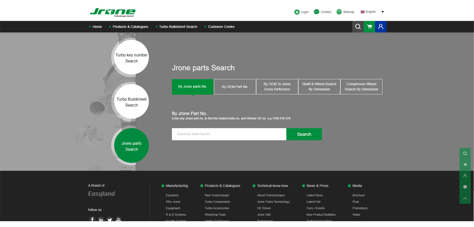Image resolution: width=474 pixels, height=227 pixels.
Task: Click New Product Bulletins footer link
Action: tap(321, 214)
